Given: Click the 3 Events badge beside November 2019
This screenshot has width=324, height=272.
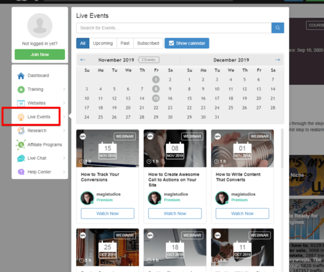Looking at the screenshot, I should [148, 60].
